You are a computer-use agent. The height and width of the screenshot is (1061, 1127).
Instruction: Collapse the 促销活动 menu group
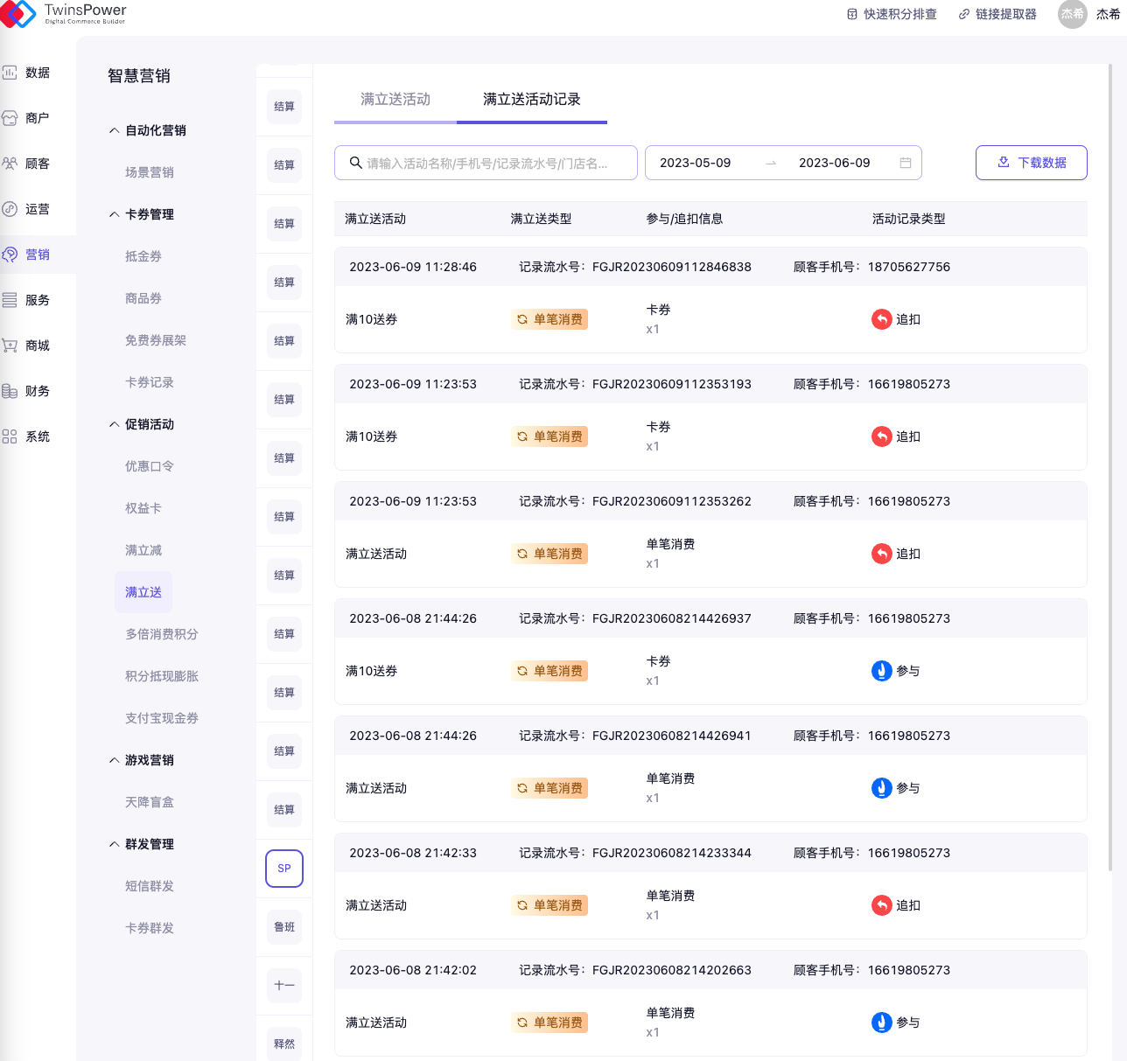pos(114,424)
